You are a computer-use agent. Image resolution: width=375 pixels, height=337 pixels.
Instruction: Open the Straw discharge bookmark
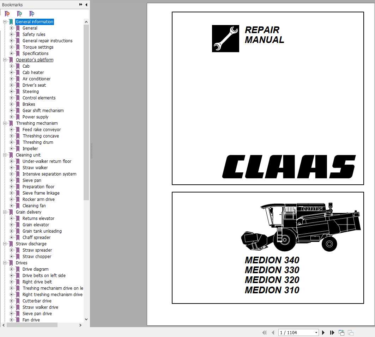click(x=31, y=244)
